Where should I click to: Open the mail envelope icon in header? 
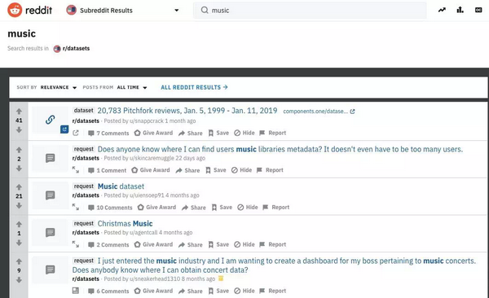point(478,11)
